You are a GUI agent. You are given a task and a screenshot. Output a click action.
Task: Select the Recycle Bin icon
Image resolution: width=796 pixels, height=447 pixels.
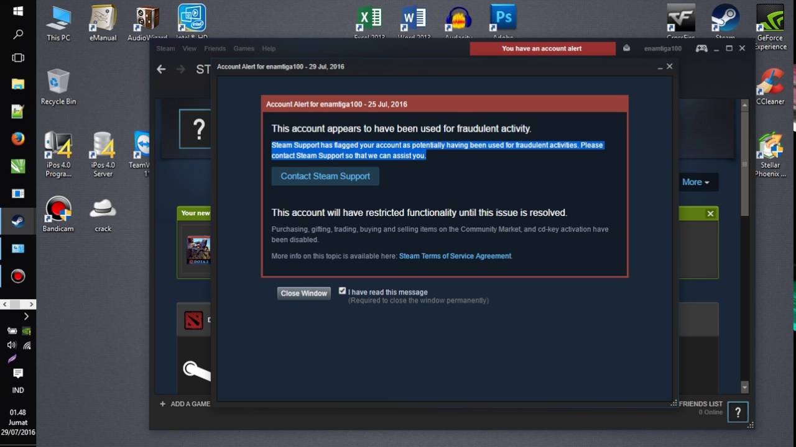coord(58,86)
